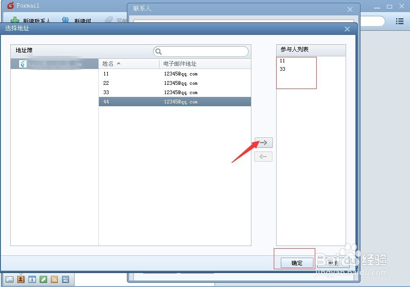410x287 pixels.
Task: Focus the address book search field
Action: [x=201, y=51]
